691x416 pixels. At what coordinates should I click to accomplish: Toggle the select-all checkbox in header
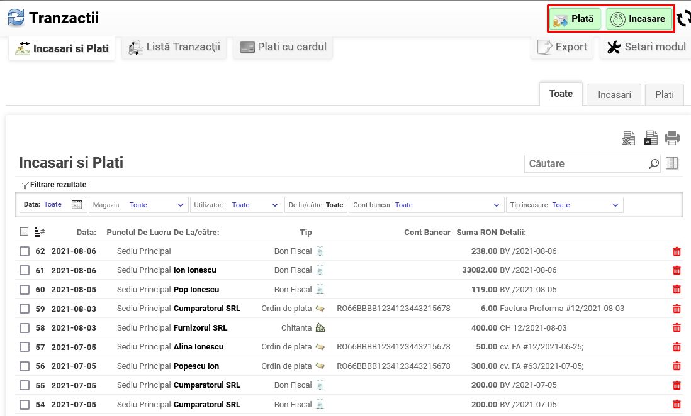(x=25, y=232)
